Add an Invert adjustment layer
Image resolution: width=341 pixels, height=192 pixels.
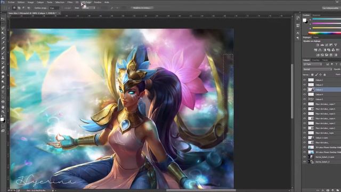pyautogui.click(x=318, y=55)
